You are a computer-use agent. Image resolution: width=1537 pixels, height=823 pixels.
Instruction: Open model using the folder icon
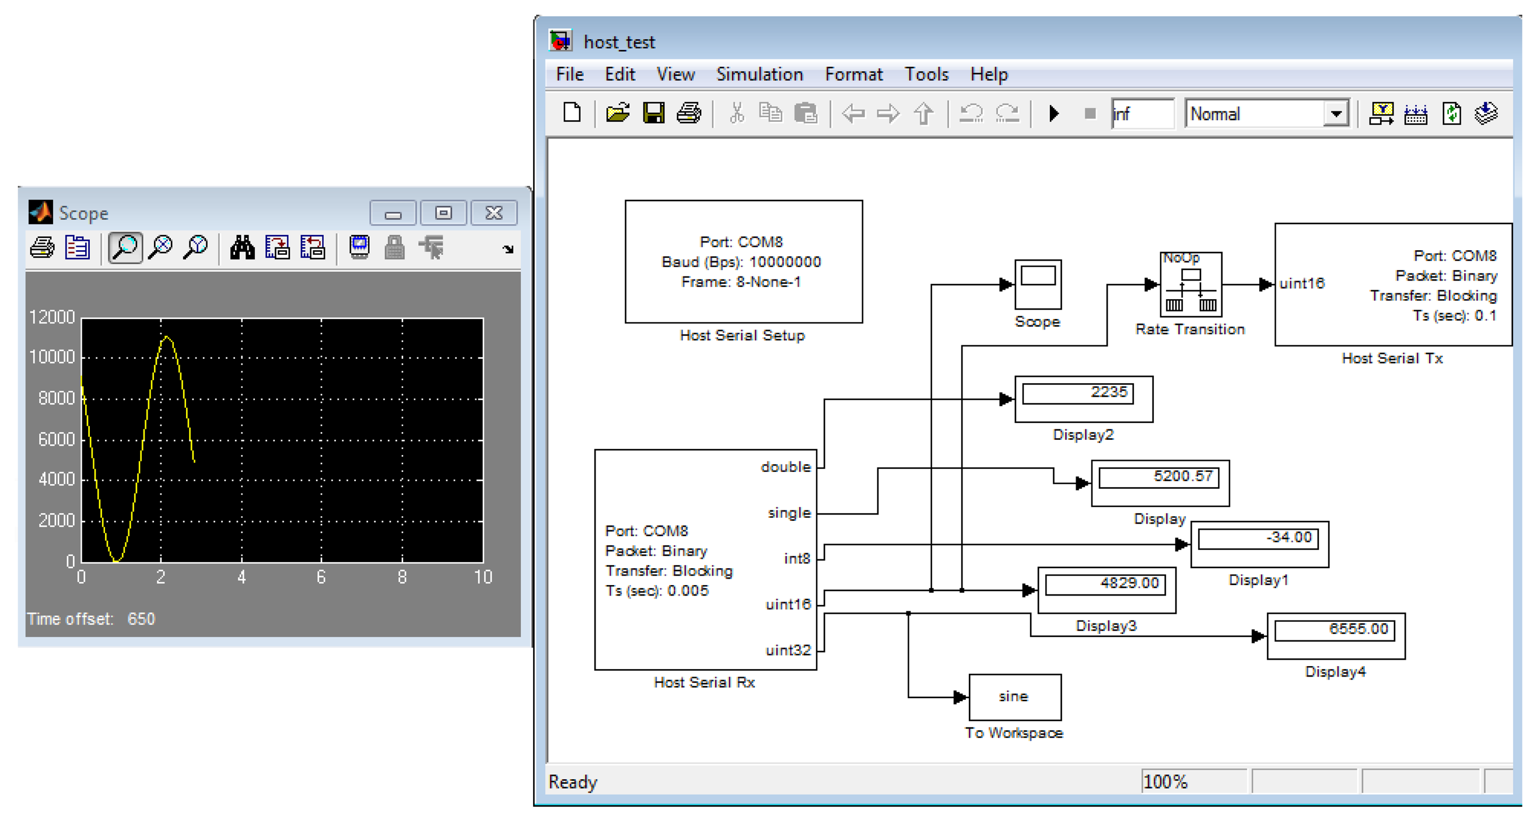[618, 113]
